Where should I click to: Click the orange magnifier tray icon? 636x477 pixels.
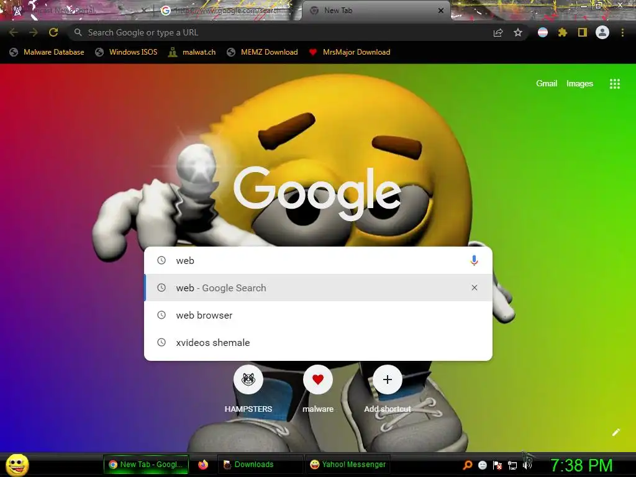[468, 465]
